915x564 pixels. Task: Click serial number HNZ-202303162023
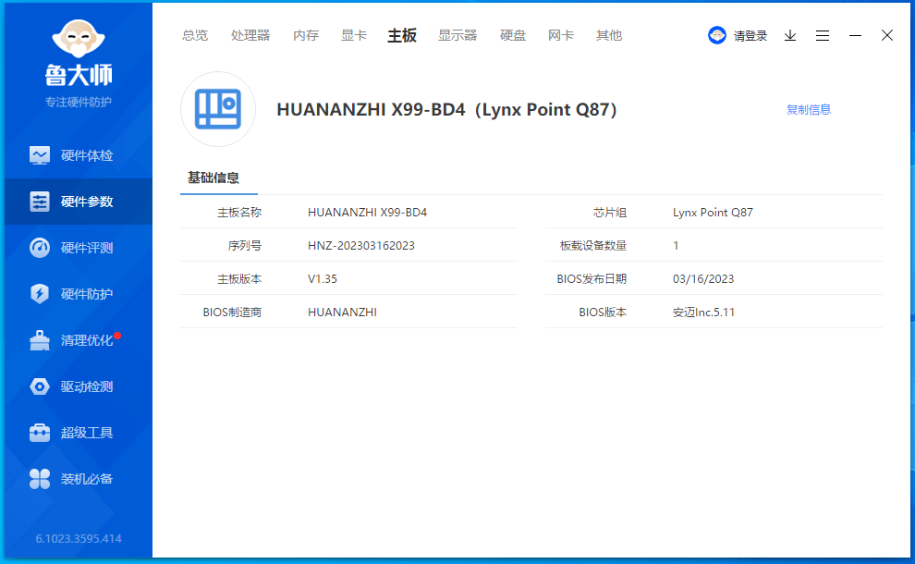pos(361,246)
